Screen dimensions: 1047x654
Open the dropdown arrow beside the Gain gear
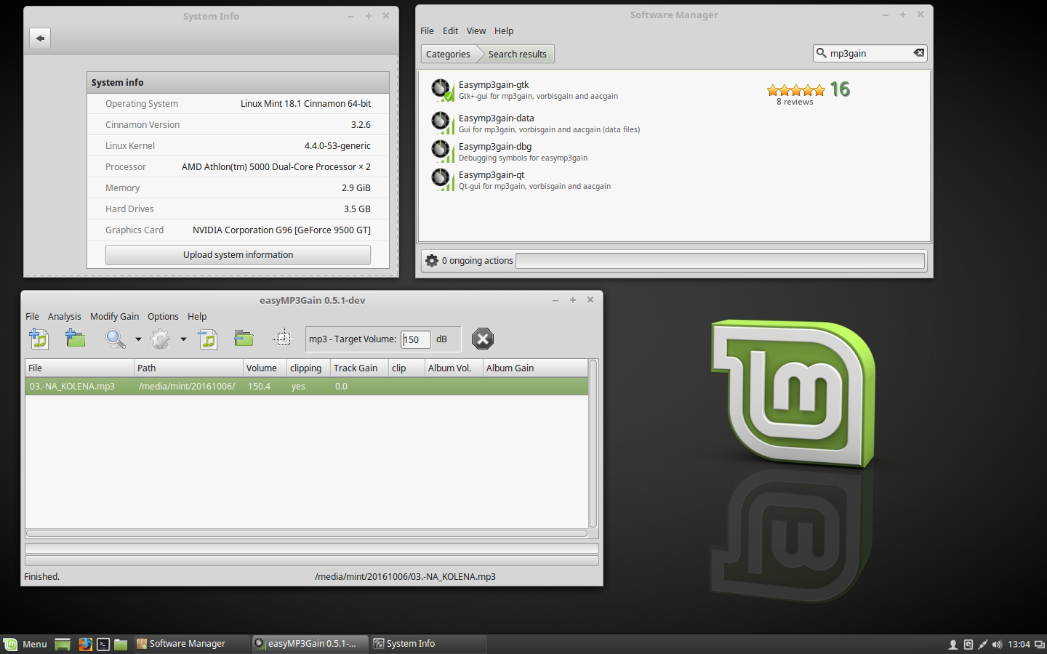tap(183, 339)
